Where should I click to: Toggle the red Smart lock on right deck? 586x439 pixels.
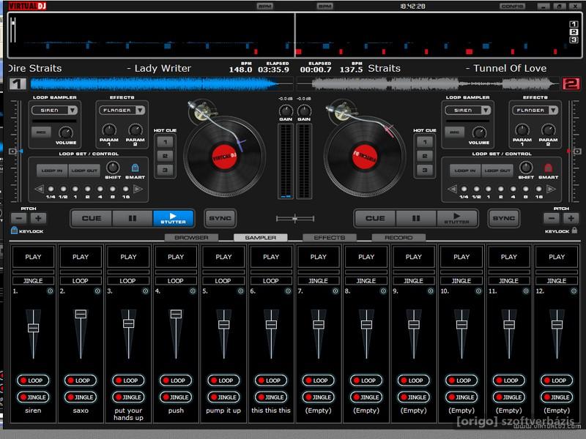(548, 168)
